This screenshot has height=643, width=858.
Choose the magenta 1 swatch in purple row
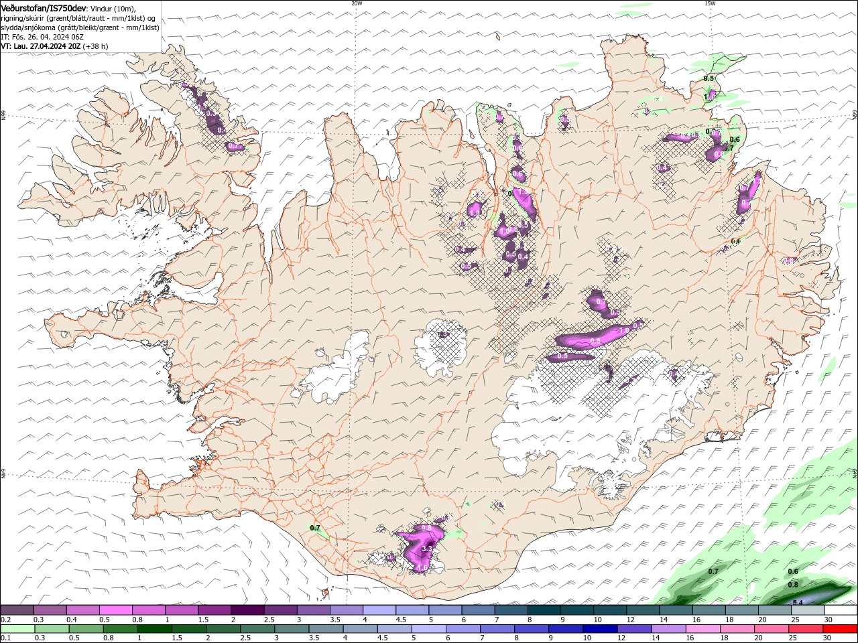(181, 610)
